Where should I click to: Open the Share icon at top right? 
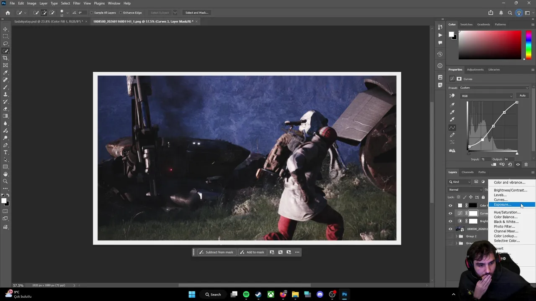coord(491,13)
